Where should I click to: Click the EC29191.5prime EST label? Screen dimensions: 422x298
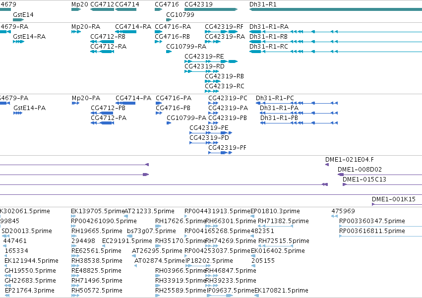127,241
